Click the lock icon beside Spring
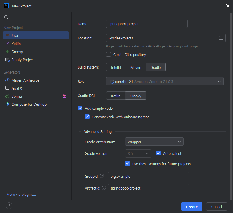 (x=64, y=96)
